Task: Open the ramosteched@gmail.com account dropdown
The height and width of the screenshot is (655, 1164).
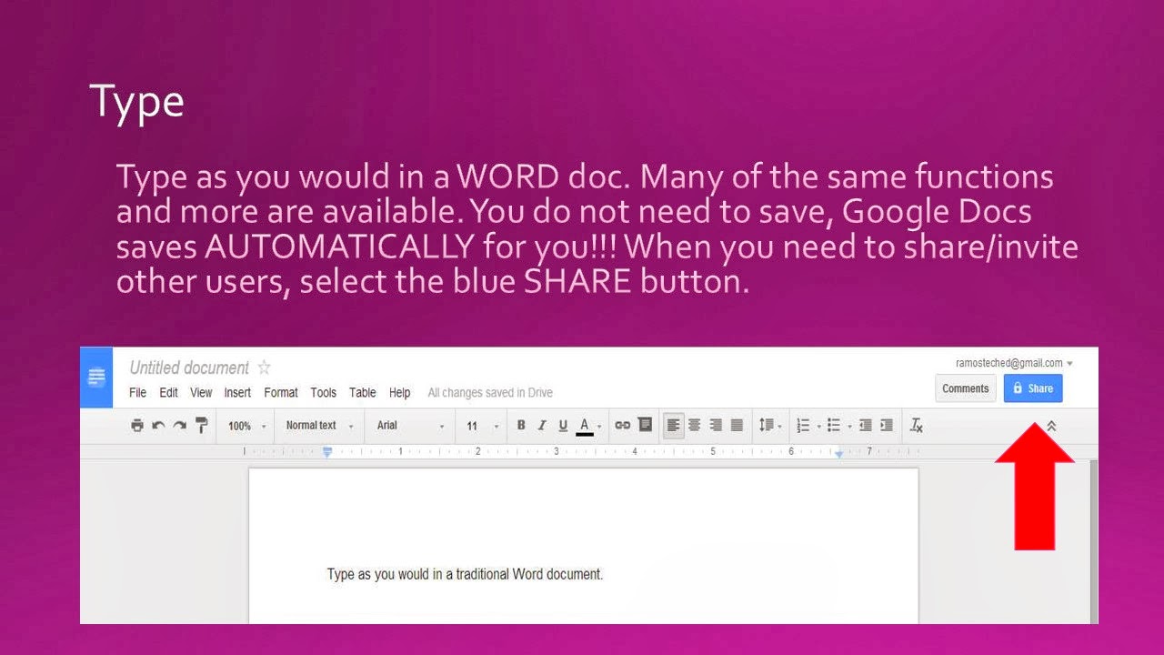Action: point(1014,363)
